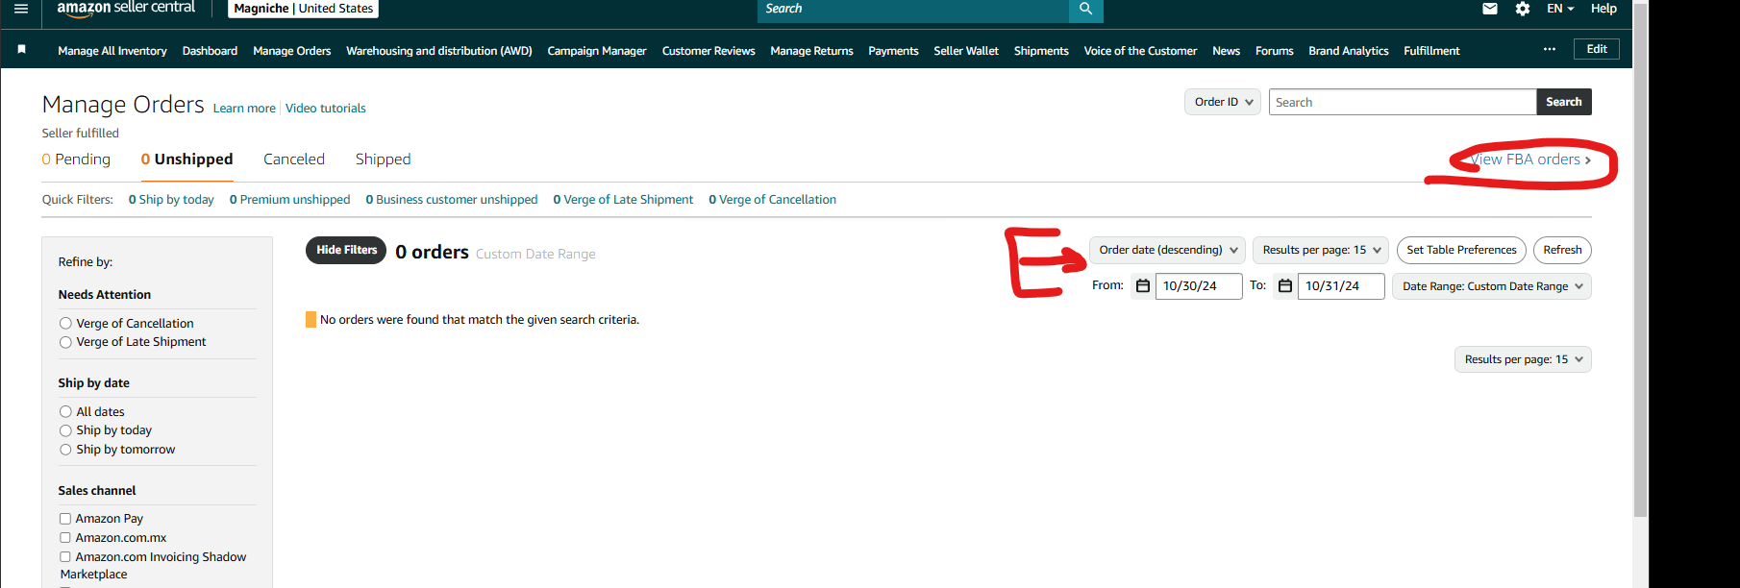Apply Ship by today quick filter
Viewport: 1740px width, 588px height.
click(x=171, y=200)
